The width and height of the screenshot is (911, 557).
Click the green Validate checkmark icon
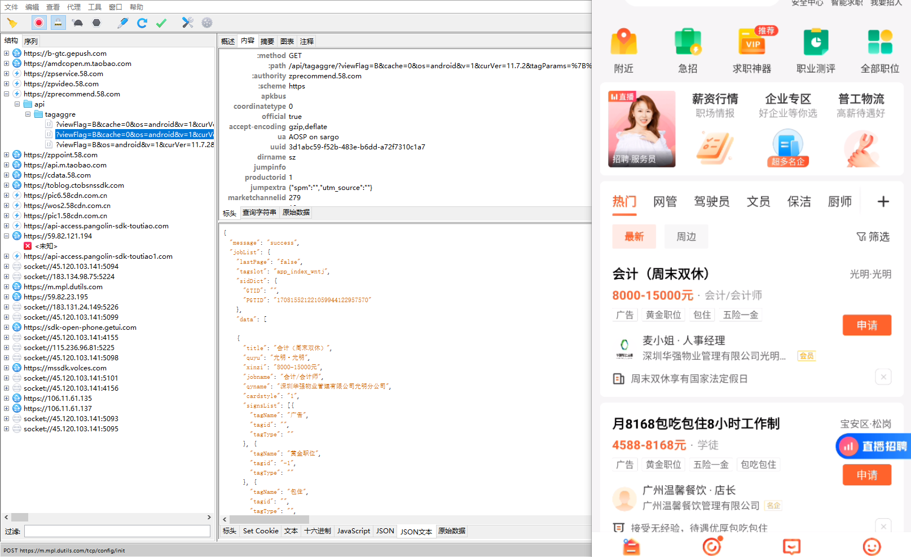(161, 23)
